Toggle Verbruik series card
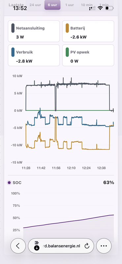122x264 pixels. (34, 55)
